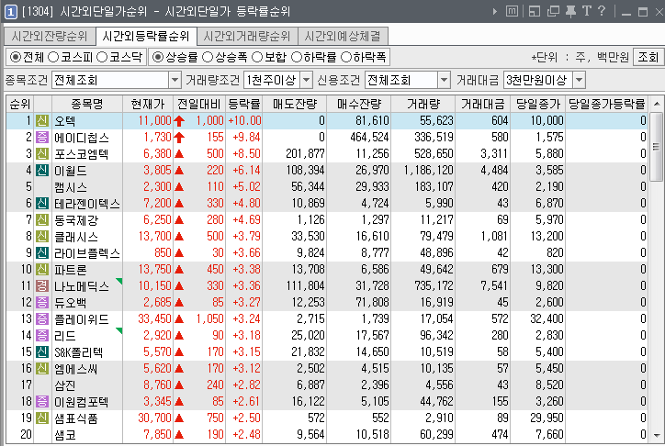The height and width of the screenshot is (446, 665).
Task: Select the 샘코 stock name
Action: pos(65,435)
